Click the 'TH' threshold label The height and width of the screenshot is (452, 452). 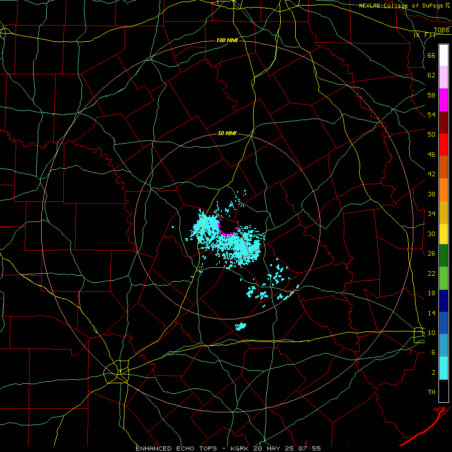pos(431,392)
